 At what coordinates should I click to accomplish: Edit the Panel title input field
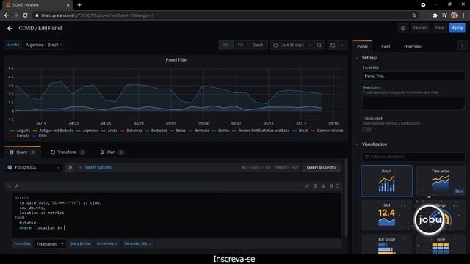point(413,76)
